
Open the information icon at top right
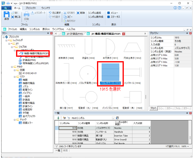point(175,8)
